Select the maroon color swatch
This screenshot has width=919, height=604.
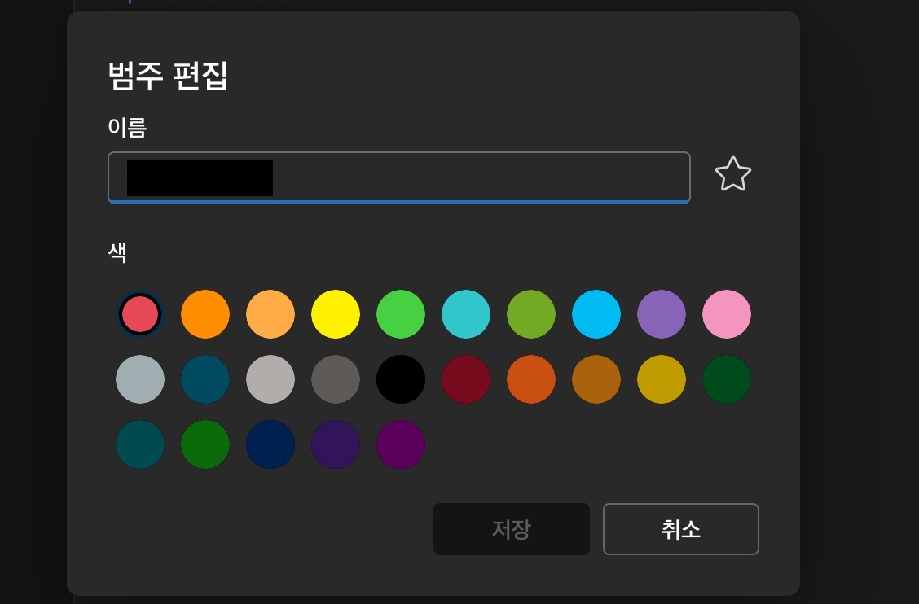(465, 379)
